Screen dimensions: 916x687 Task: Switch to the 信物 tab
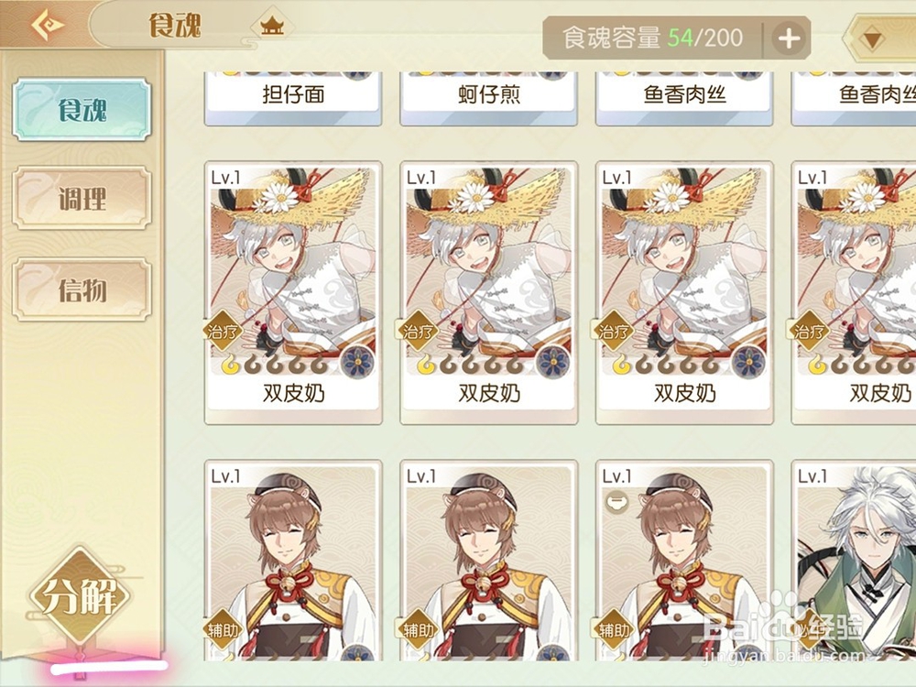click(82, 289)
